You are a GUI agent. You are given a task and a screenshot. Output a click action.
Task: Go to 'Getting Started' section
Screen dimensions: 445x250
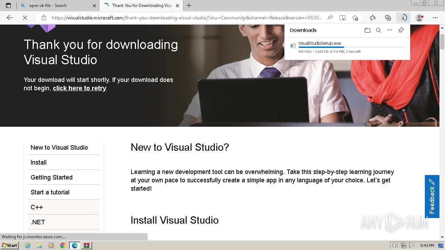64,177
